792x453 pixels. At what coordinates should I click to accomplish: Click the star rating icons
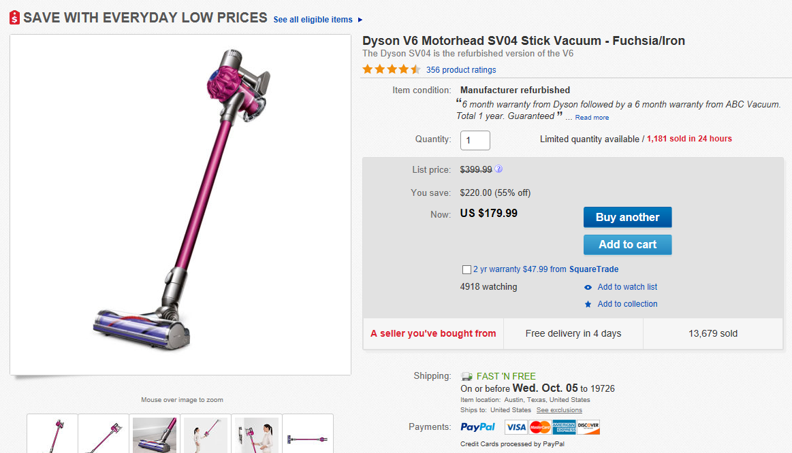point(392,69)
